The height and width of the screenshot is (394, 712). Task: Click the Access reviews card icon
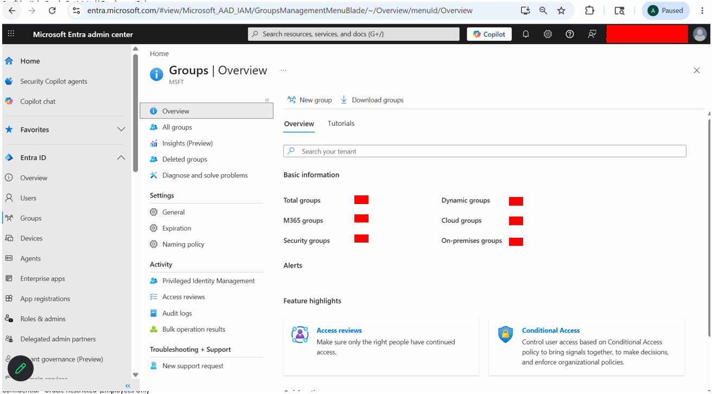300,334
